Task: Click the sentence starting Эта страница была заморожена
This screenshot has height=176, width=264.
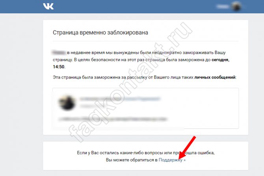Action: tap(145, 77)
